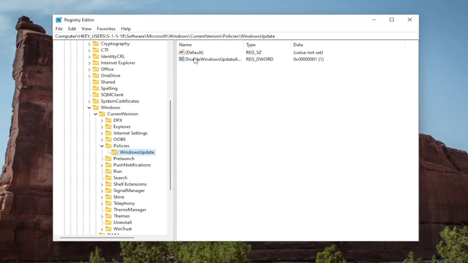Expand the Cryptography tree node
The image size is (468, 263).
click(x=89, y=44)
